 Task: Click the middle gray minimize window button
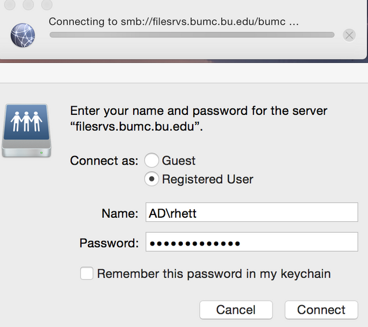28,5
